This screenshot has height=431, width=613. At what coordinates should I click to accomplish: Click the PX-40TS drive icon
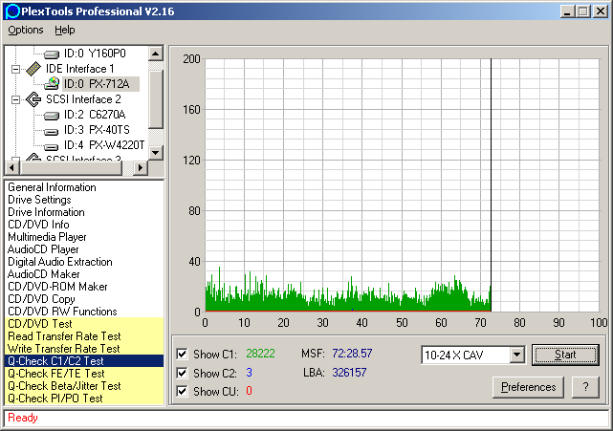52,131
